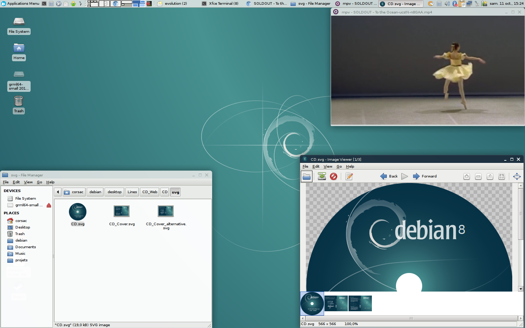
Task: Click the red Delete icon in Image Viewer
Action: point(334,176)
